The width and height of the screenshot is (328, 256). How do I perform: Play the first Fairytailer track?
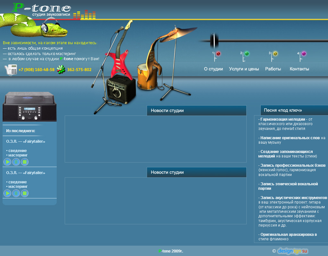click(x=7, y=162)
